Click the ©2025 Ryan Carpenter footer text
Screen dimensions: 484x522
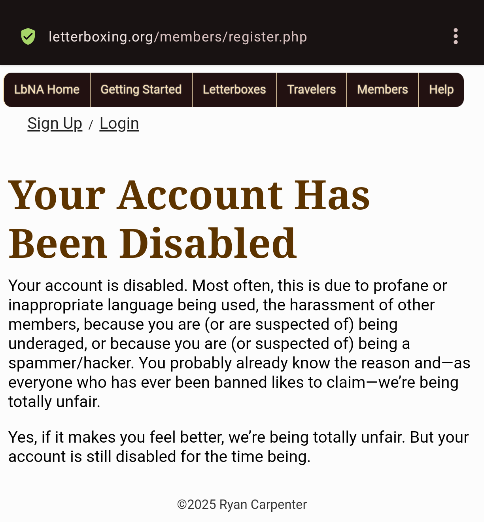[242, 505]
